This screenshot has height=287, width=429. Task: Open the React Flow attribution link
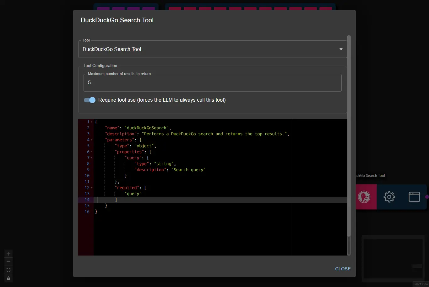click(420, 284)
